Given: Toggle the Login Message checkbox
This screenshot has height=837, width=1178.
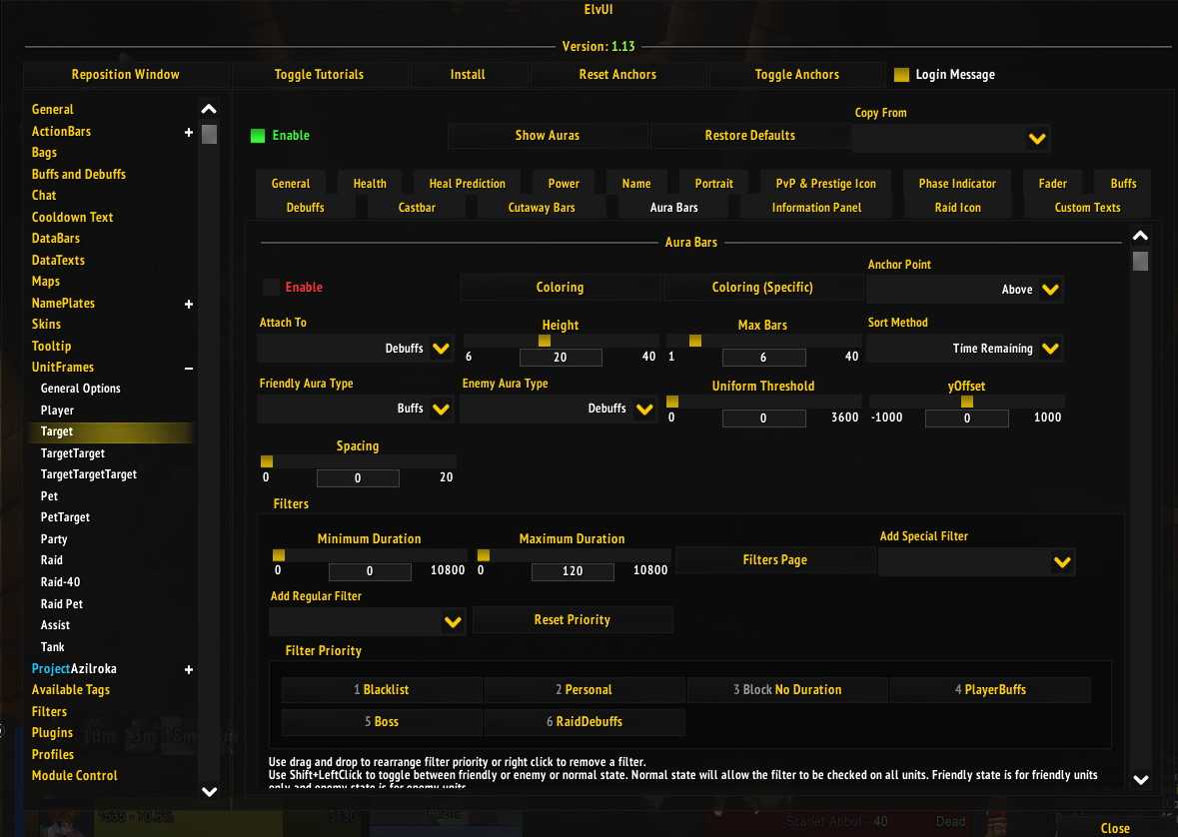Looking at the screenshot, I should coord(901,74).
